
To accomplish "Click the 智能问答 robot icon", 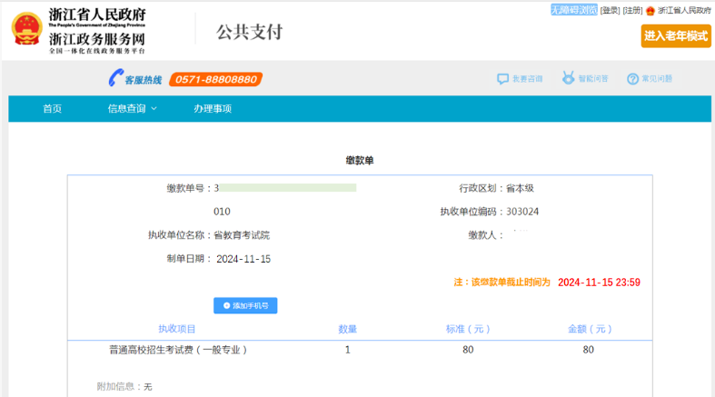I will tap(568, 79).
